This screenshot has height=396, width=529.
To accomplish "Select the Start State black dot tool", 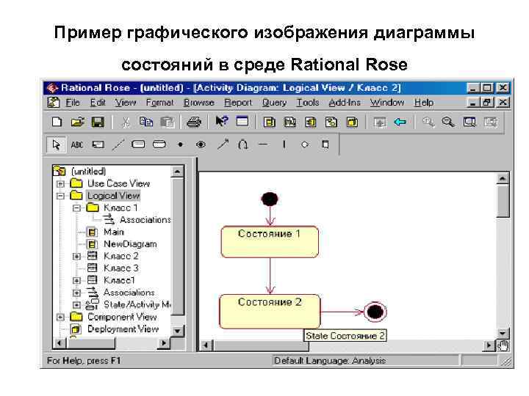I will pos(181,144).
